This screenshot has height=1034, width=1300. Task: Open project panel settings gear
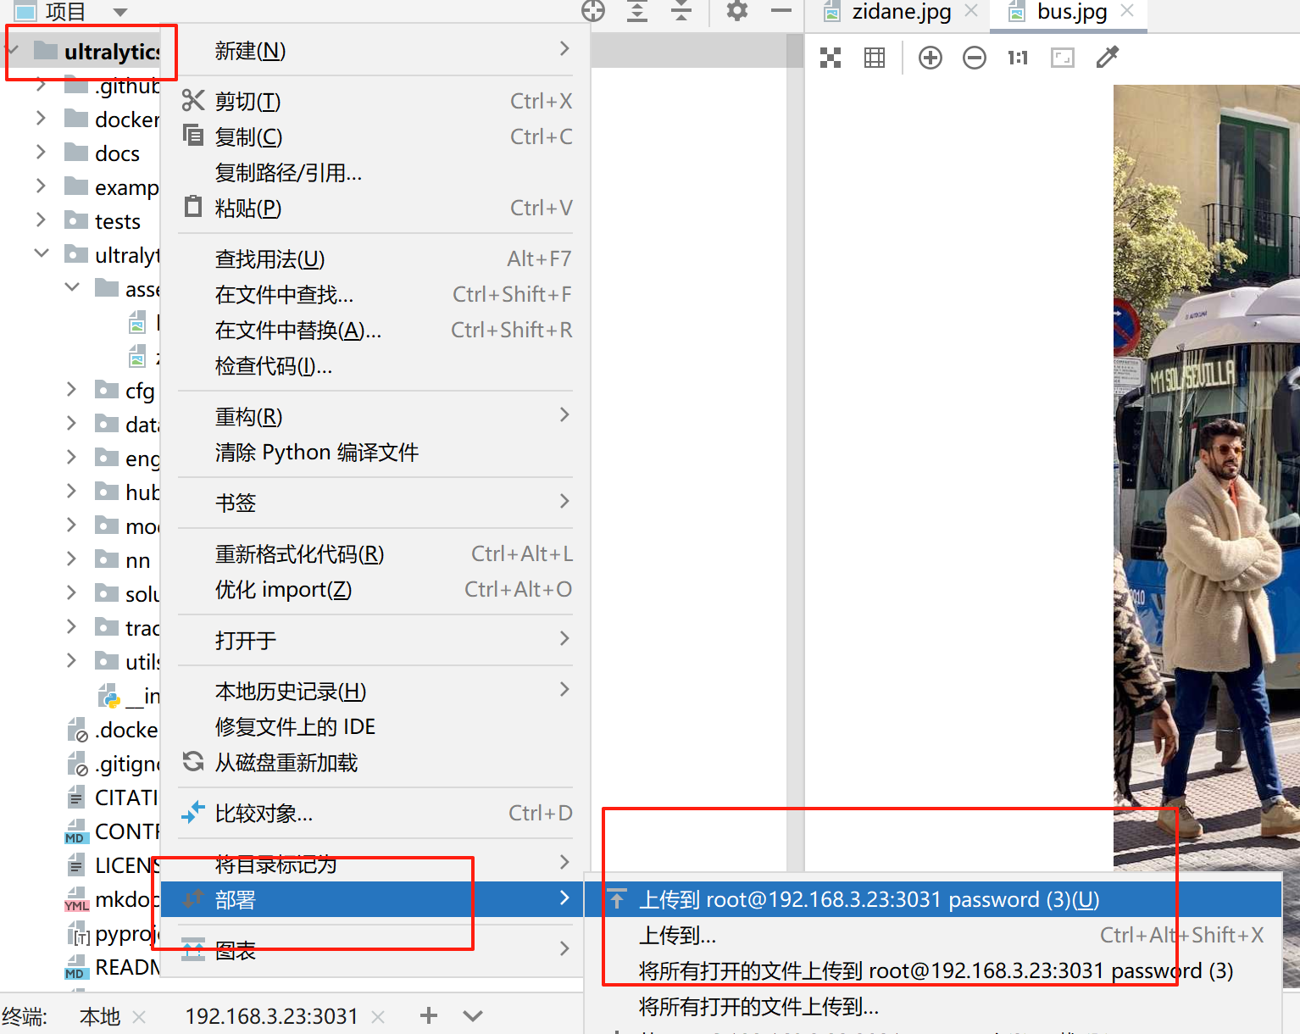(x=735, y=12)
